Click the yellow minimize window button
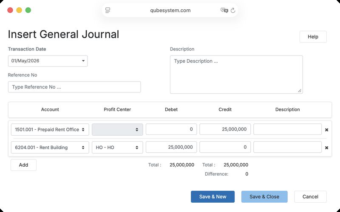Image resolution: width=340 pixels, height=212 pixels. [x=19, y=10]
